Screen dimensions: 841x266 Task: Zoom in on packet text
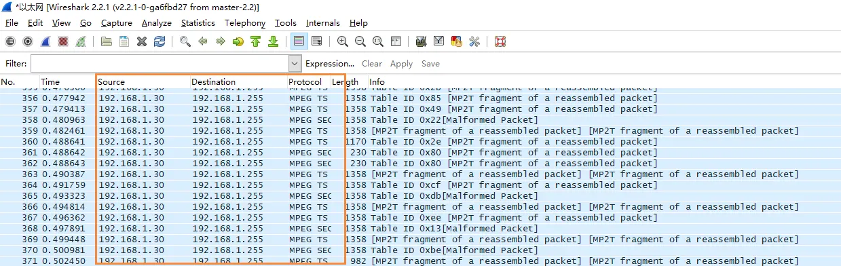point(343,41)
